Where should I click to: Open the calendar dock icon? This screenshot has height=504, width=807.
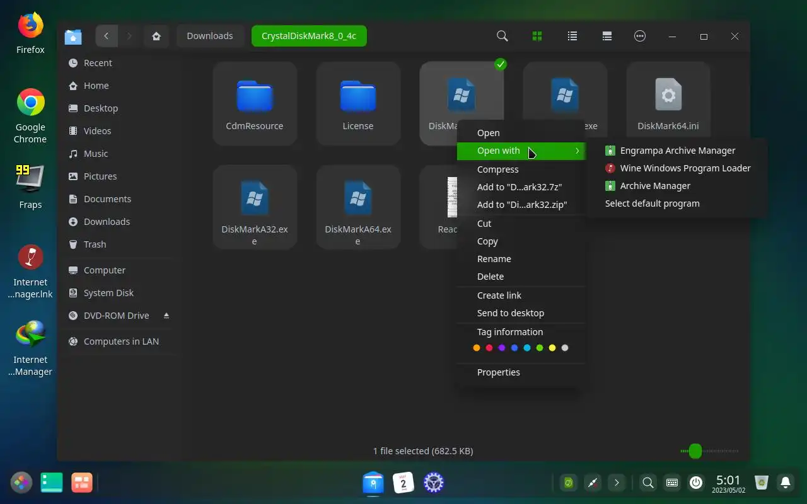pos(403,483)
